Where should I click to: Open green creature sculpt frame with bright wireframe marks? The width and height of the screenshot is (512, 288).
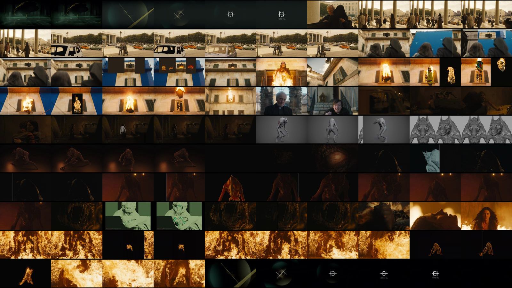point(179,216)
